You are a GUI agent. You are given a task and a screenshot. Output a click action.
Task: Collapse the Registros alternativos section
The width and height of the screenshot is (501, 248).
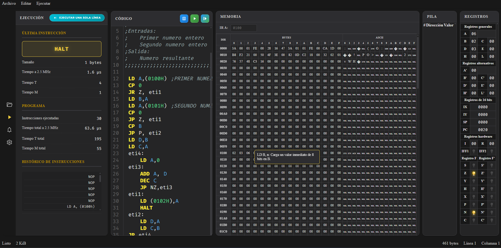click(x=478, y=63)
